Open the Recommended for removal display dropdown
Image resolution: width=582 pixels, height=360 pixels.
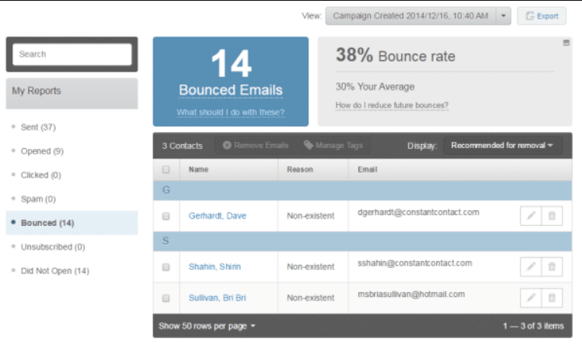[503, 146]
